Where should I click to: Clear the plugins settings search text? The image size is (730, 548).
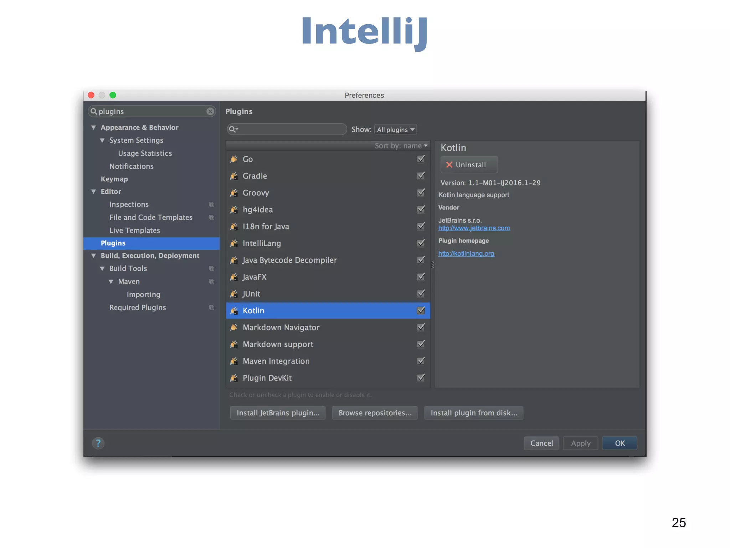click(210, 111)
